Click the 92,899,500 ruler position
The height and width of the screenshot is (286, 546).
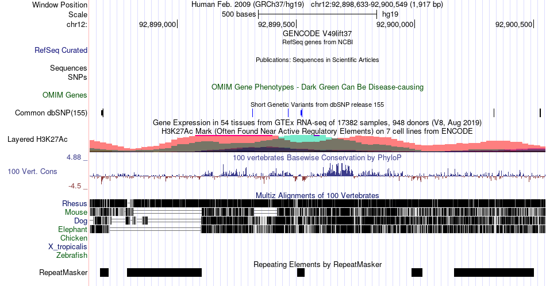tap(276, 24)
